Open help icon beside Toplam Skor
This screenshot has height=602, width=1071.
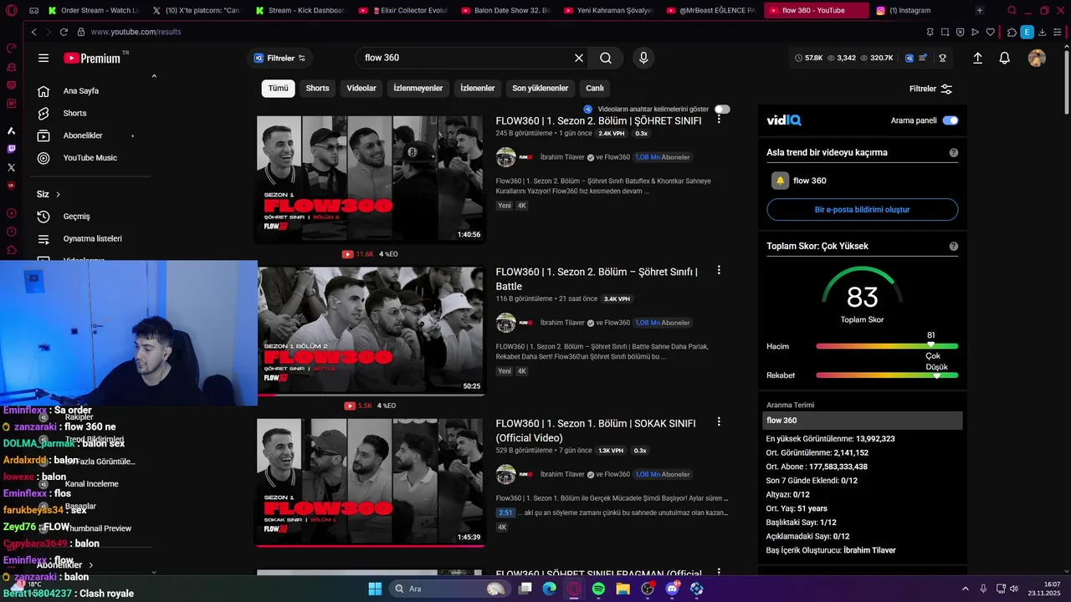pos(954,247)
